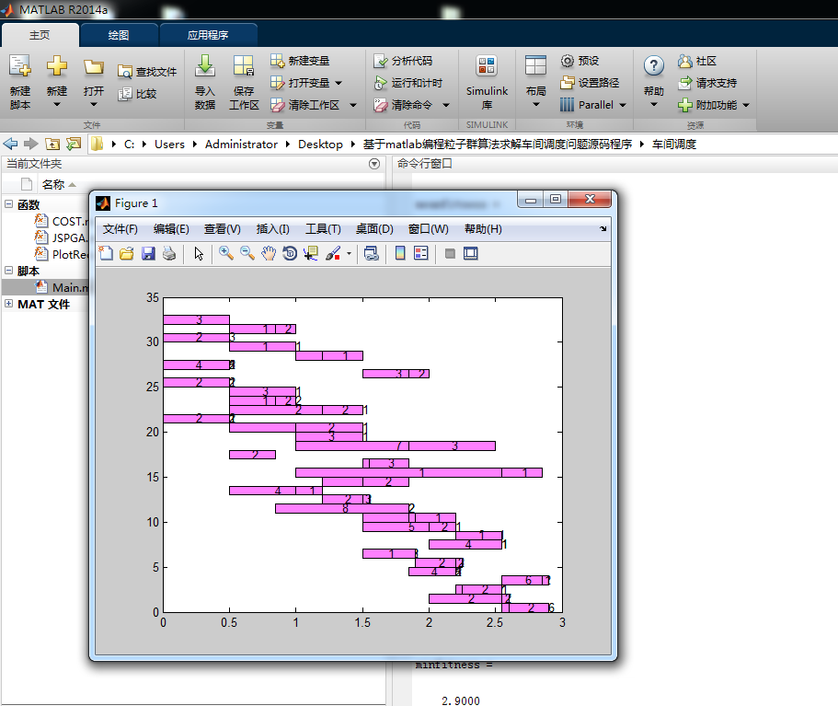Screen dimensions: 838x706
Task: Click Run and Time (运行和计时)
Action: [408, 83]
